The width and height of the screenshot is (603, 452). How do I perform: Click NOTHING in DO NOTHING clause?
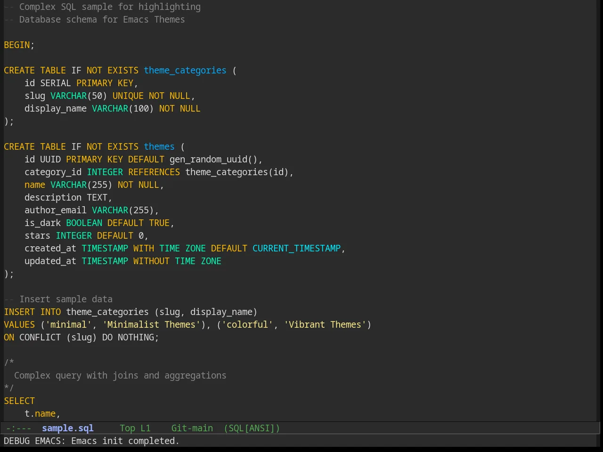click(x=136, y=337)
